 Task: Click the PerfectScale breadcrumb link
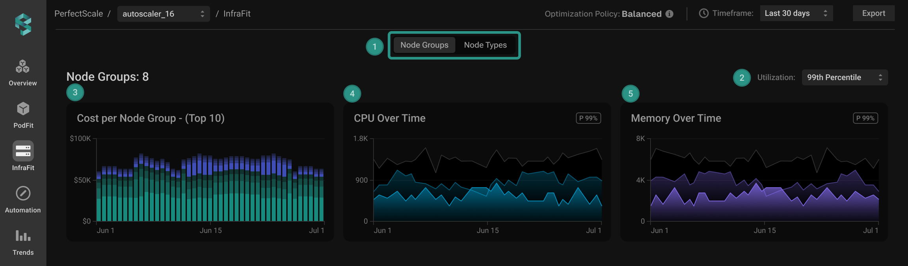coord(78,14)
